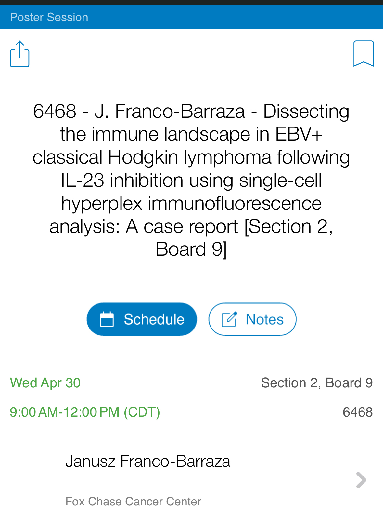Tap Fox Chase Cancer Center affiliation

133,502
